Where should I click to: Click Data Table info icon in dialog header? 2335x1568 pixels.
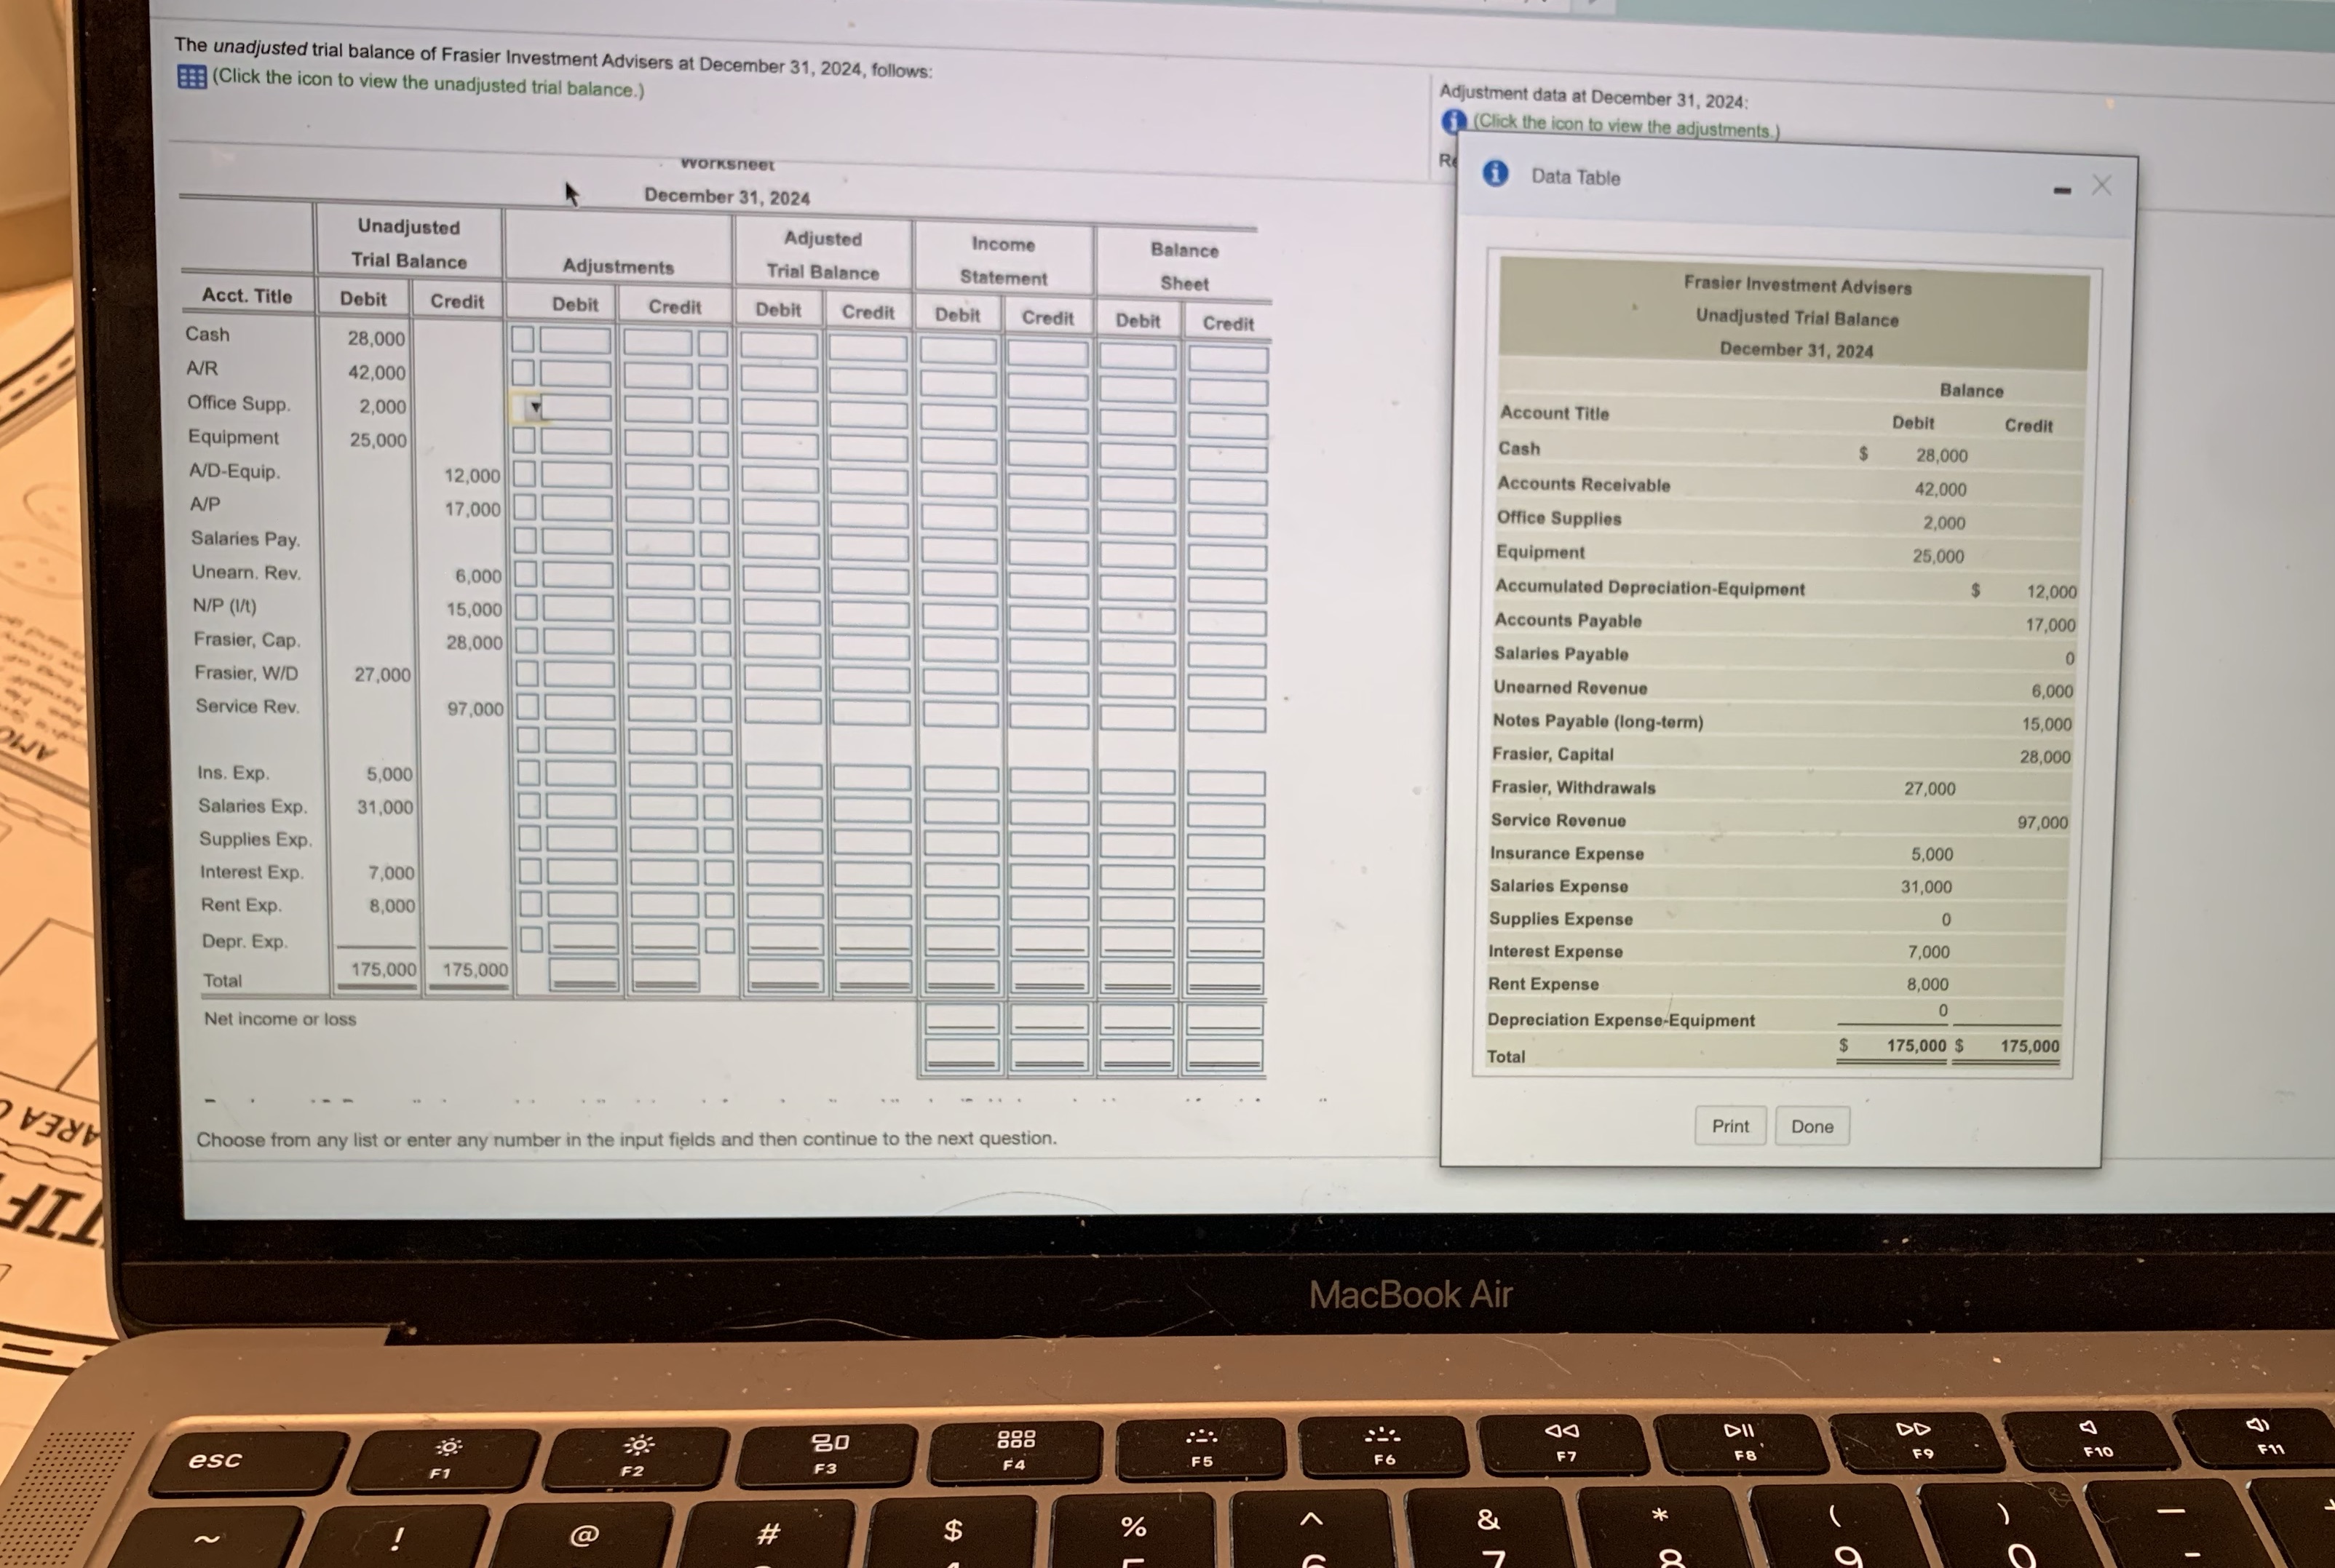pyautogui.click(x=1494, y=174)
